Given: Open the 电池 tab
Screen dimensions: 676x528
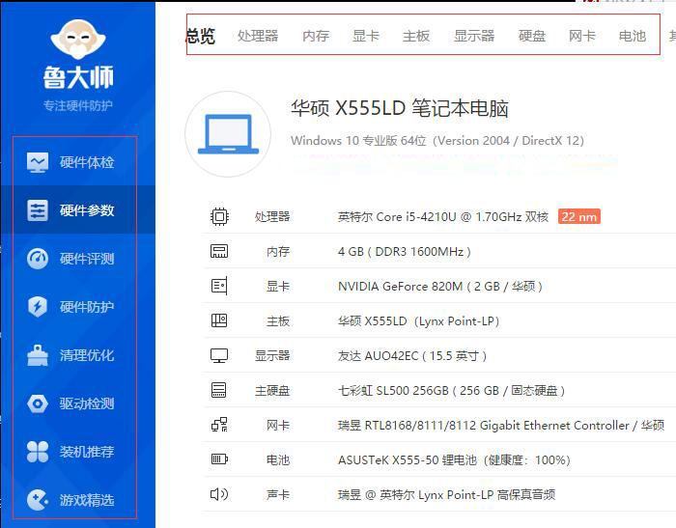Looking at the screenshot, I should point(633,37).
